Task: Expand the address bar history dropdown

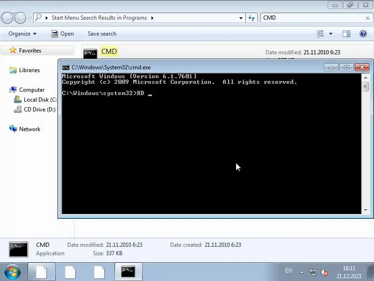Action: 241,18
